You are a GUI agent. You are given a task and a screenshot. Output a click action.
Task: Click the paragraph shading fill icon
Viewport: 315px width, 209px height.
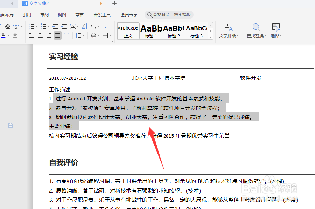93,36
